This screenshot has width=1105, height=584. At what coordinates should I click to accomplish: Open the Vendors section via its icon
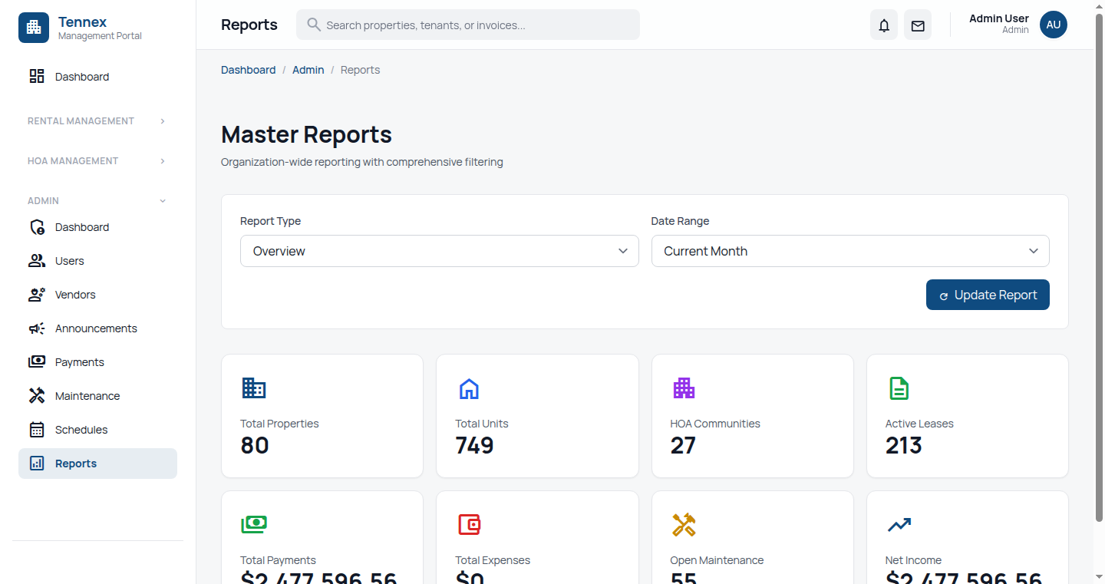pos(37,294)
